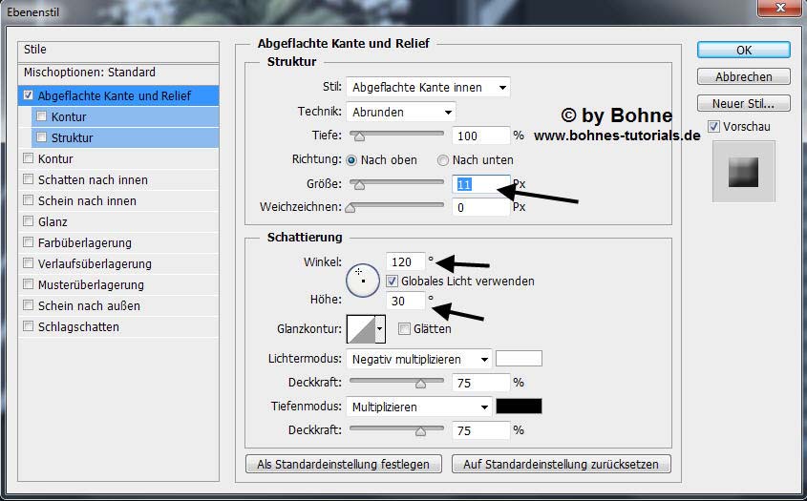Viewport: 807px width, 501px height.
Task: Open the Technik dropdown Abrunden
Action: tap(401, 113)
